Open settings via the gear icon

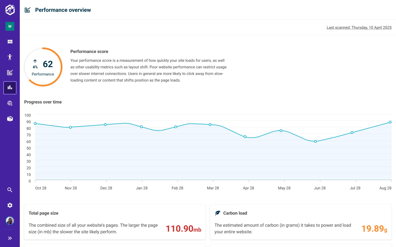[x=10, y=205]
